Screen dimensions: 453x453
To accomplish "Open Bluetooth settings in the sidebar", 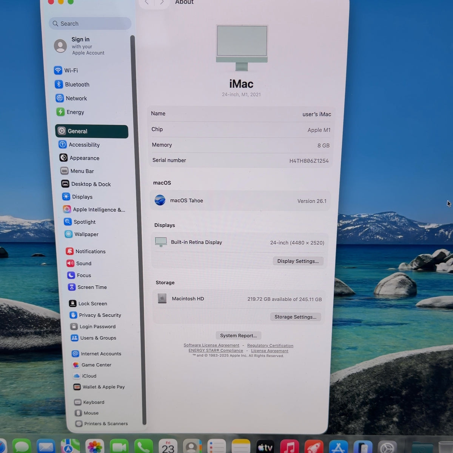I will tap(72, 85).
